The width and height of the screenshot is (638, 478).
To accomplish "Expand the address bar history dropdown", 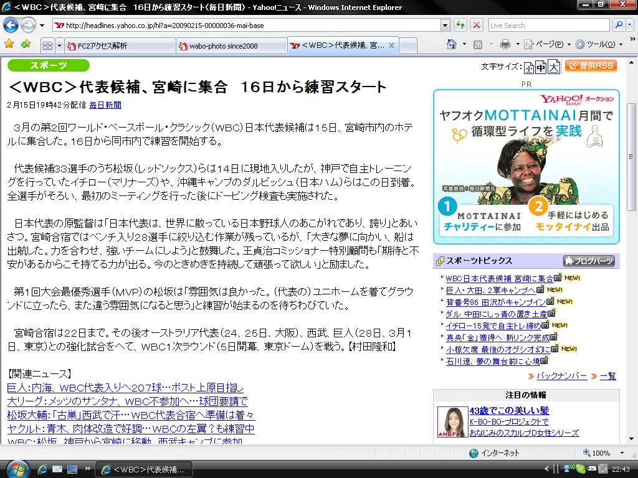I will (x=445, y=25).
